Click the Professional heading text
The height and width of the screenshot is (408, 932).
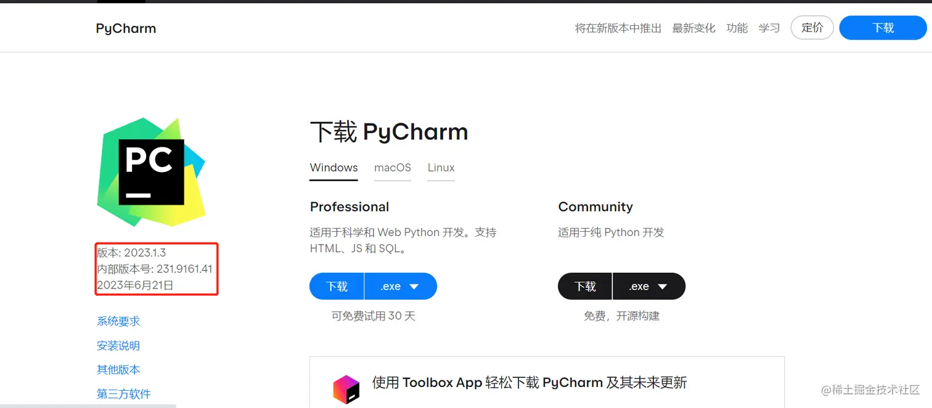click(349, 207)
